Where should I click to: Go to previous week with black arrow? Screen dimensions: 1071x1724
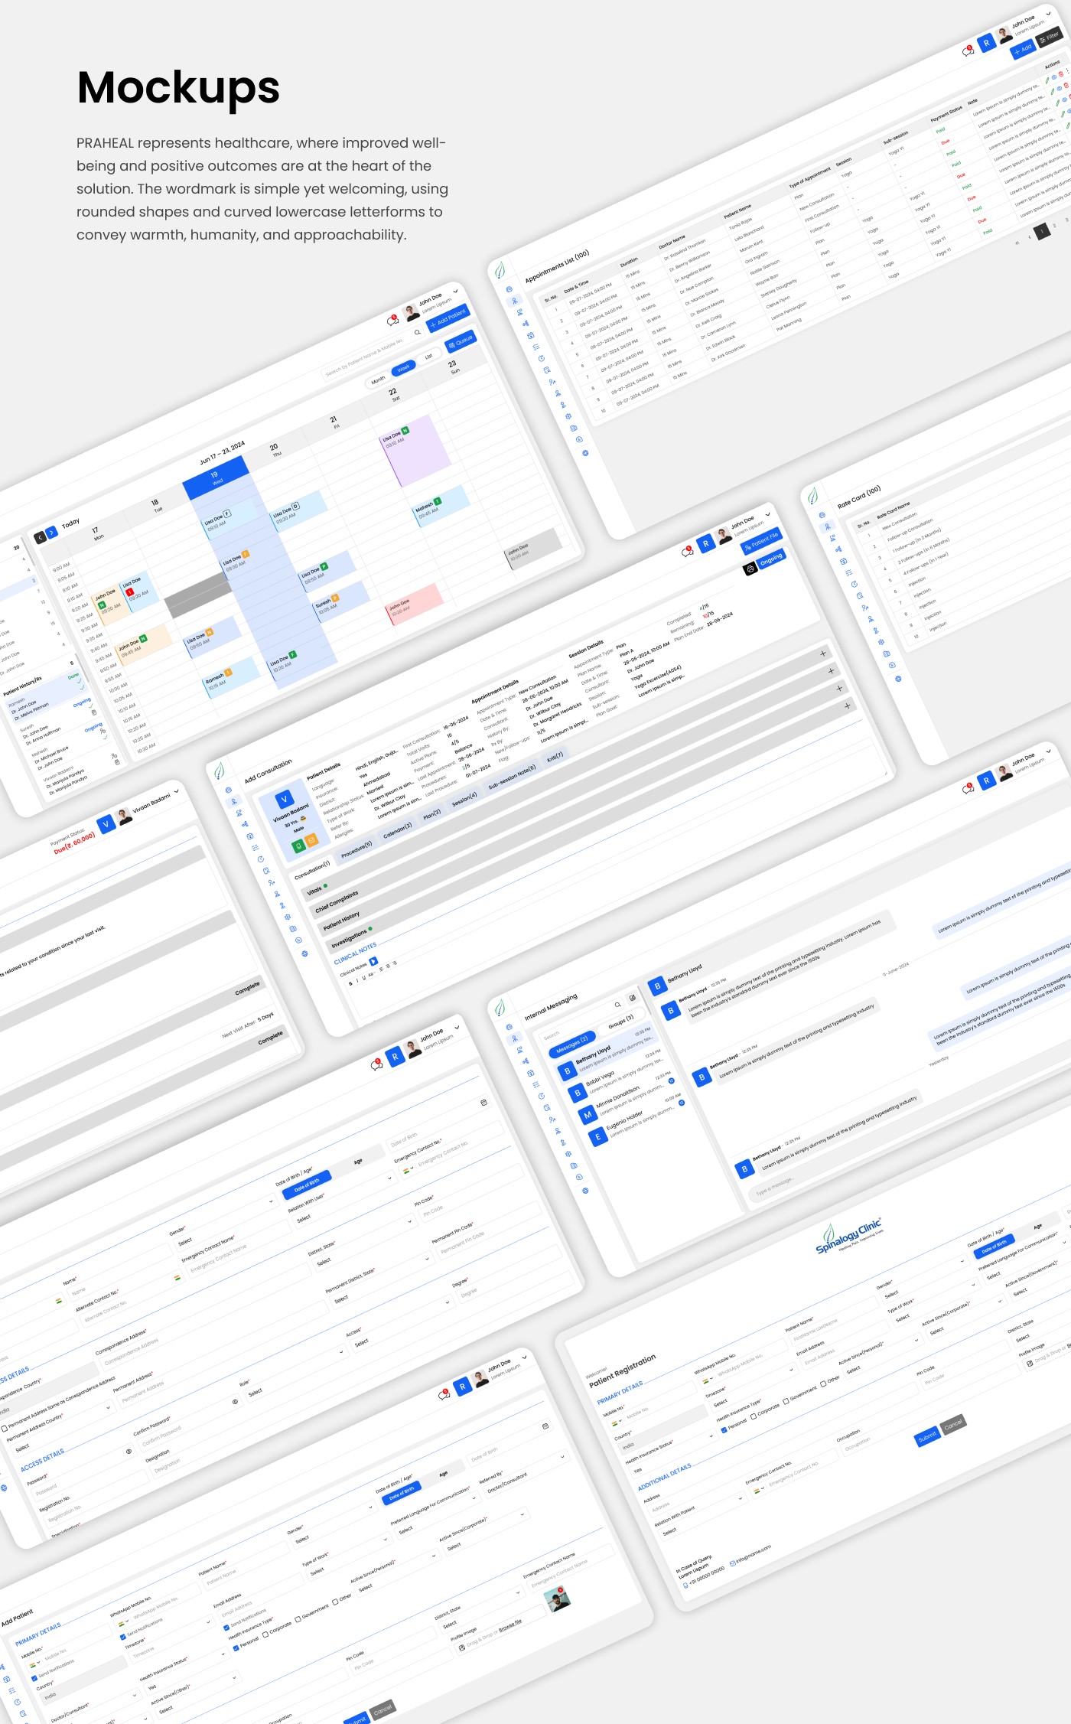40,538
